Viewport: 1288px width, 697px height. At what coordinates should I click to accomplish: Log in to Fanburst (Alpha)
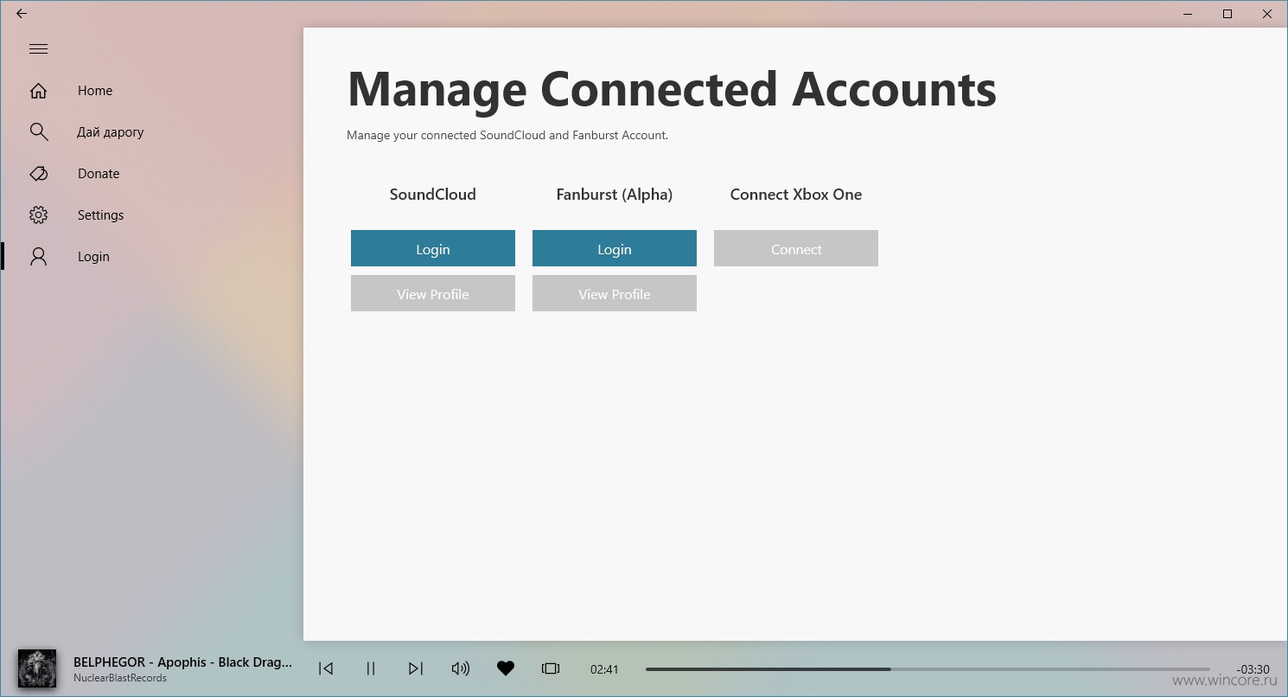point(615,248)
